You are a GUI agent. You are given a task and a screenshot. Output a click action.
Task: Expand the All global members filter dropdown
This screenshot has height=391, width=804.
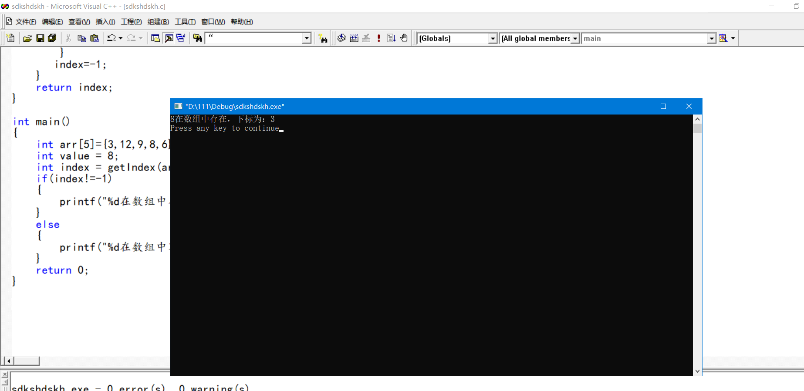pyautogui.click(x=575, y=38)
